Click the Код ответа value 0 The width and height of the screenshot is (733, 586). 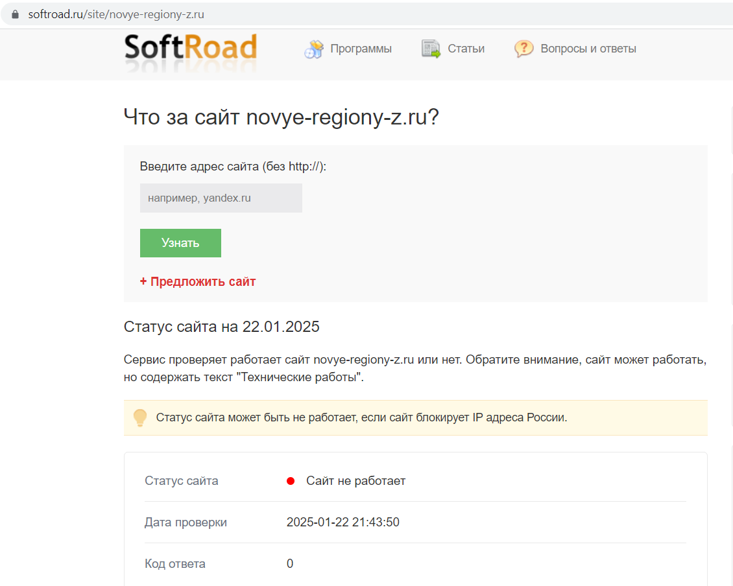[290, 564]
